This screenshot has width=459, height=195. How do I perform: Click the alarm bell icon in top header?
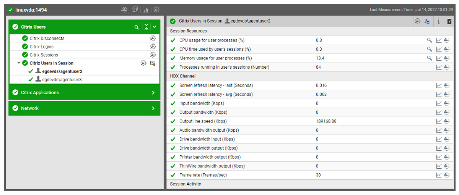point(124,10)
